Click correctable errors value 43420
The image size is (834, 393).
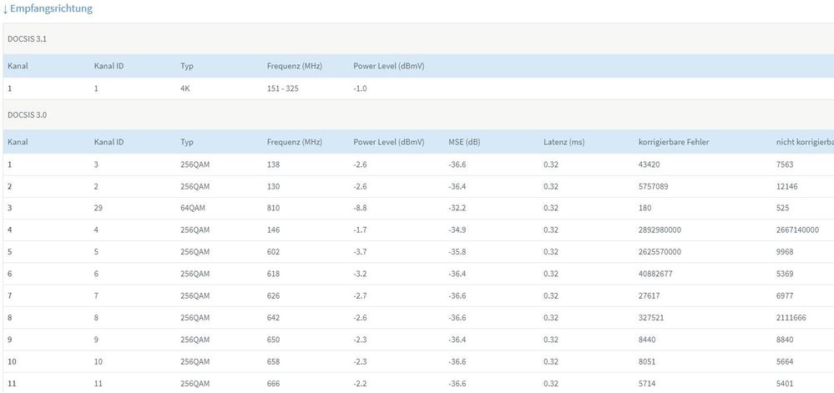tap(649, 164)
